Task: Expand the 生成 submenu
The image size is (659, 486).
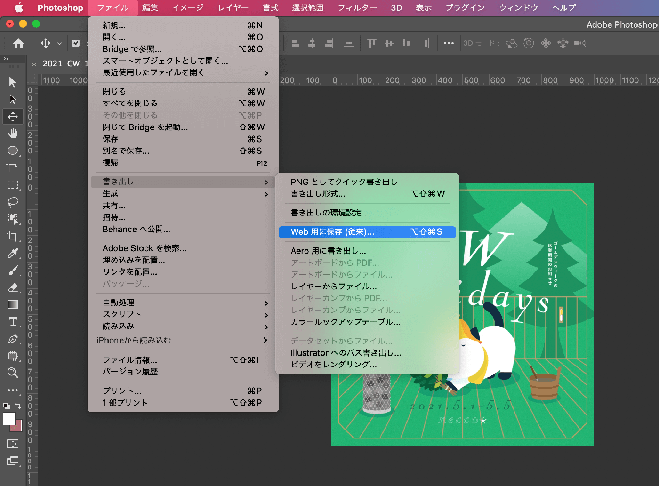Action: (x=183, y=194)
